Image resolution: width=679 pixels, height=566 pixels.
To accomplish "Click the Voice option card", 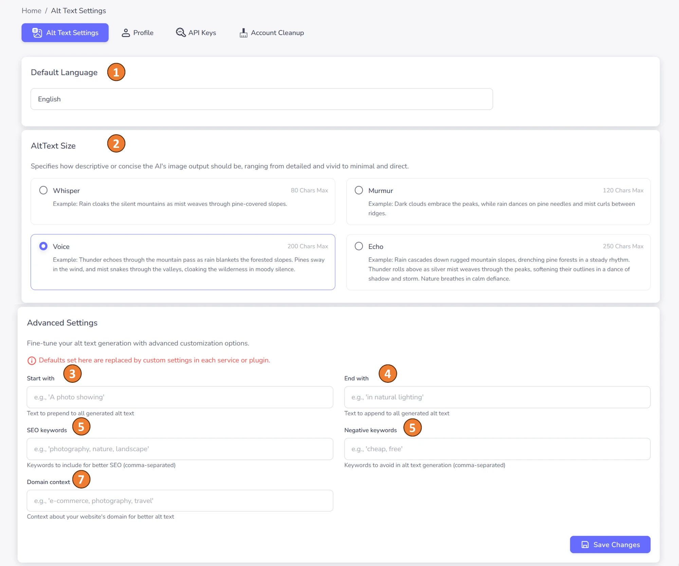I will pyautogui.click(x=183, y=262).
